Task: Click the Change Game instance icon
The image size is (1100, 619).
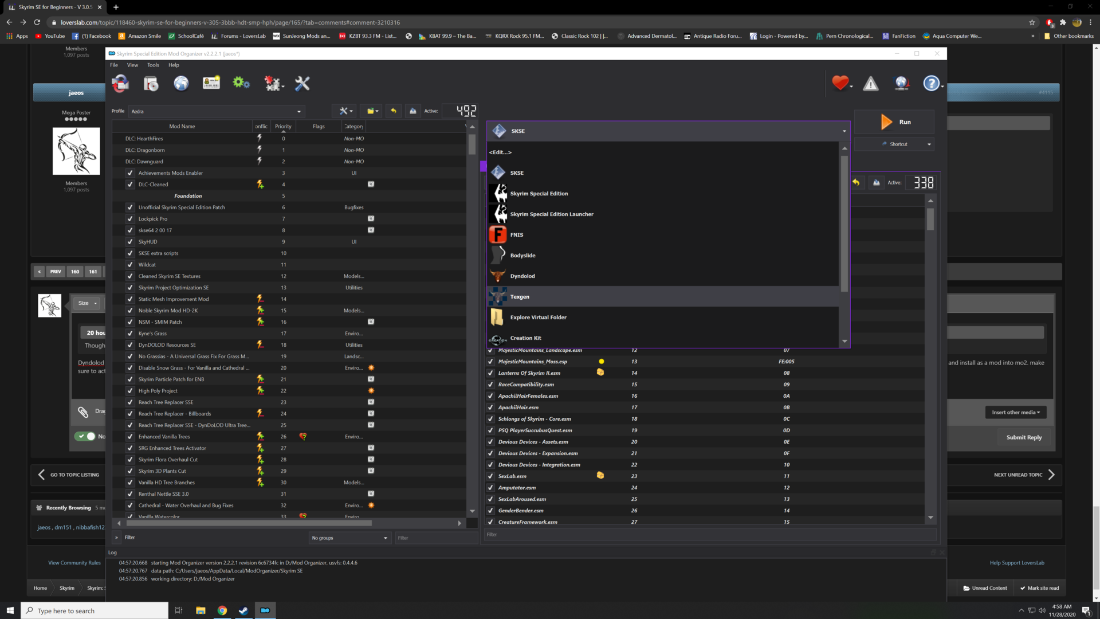Action: [x=120, y=84]
